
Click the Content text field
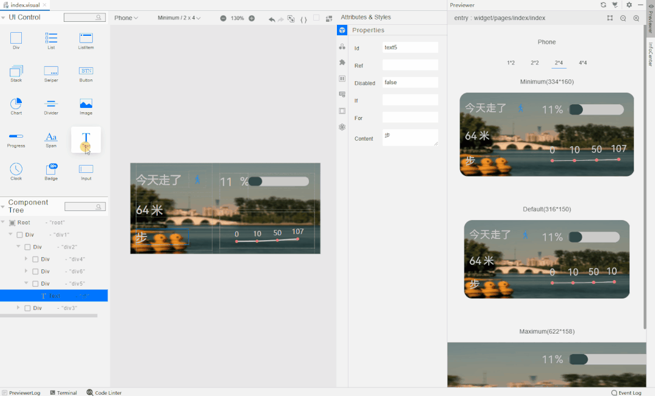tap(410, 138)
